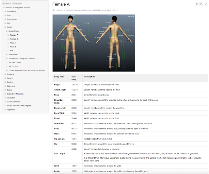The image size is (209, 174).
Task: Click the 'Back Width' row label
Action: pos(59,113)
